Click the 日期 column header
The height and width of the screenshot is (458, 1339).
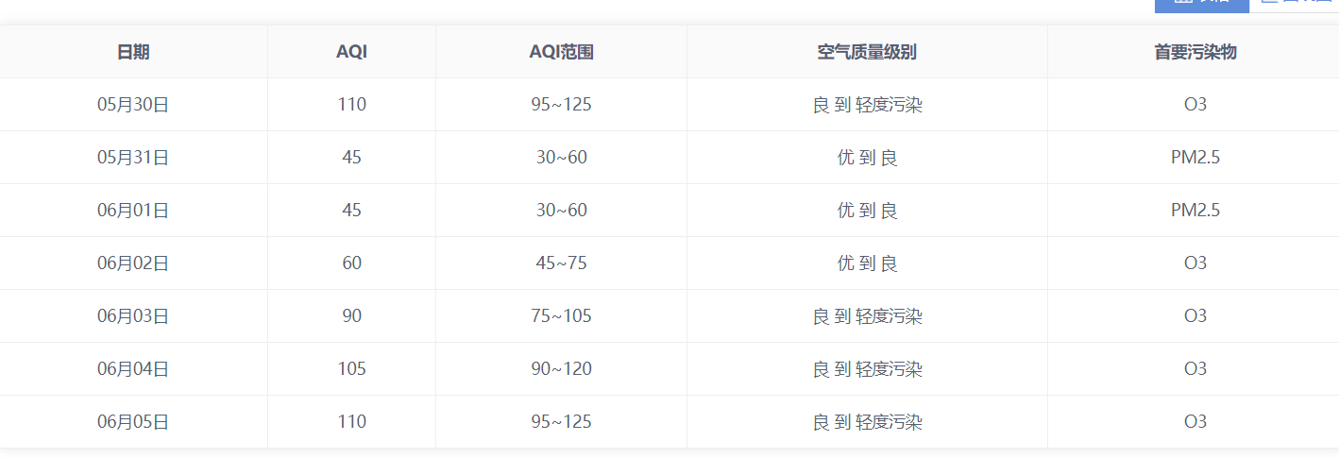pyautogui.click(x=133, y=52)
